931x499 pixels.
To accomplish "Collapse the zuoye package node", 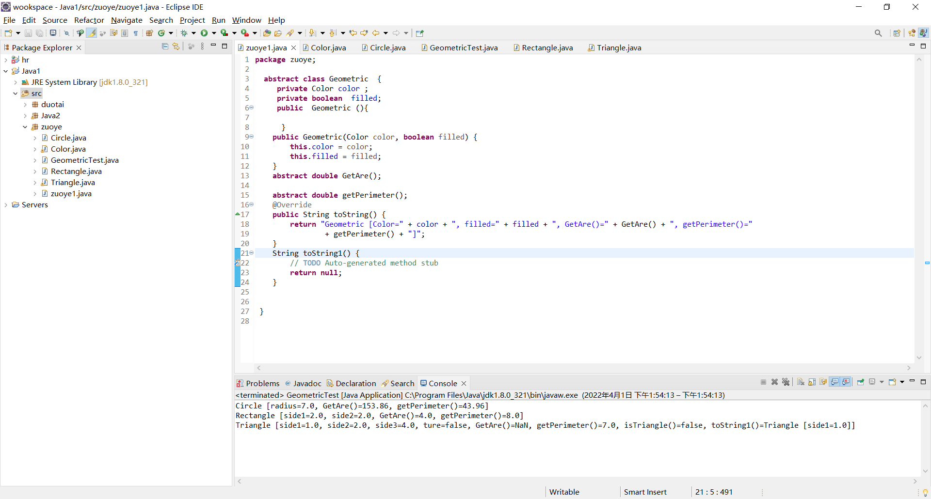I will coord(25,127).
